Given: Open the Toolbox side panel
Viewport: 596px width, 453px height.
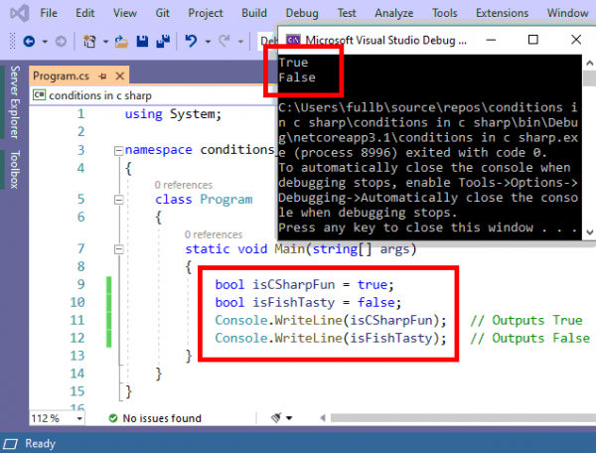Looking at the screenshot, I should point(14,170).
